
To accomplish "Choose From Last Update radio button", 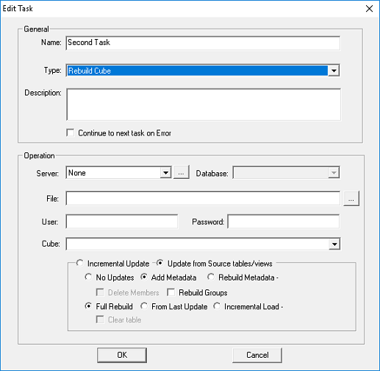I will (x=144, y=306).
